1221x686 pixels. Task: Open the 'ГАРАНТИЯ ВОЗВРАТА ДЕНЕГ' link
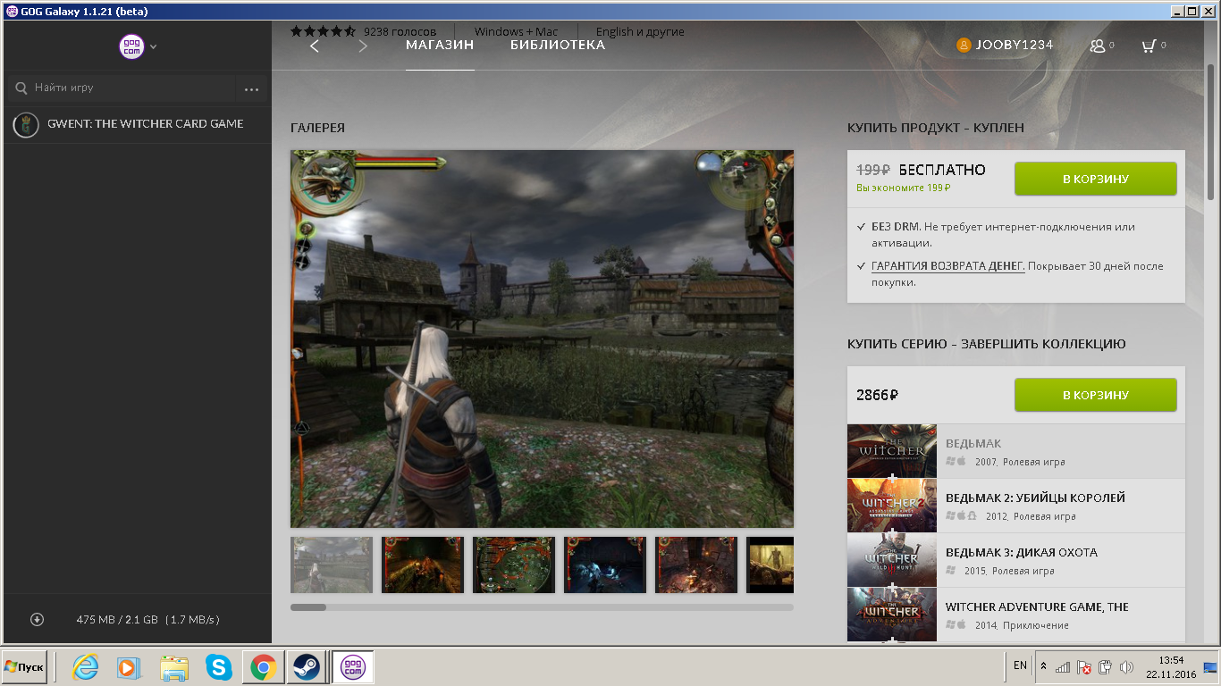click(x=947, y=266)
